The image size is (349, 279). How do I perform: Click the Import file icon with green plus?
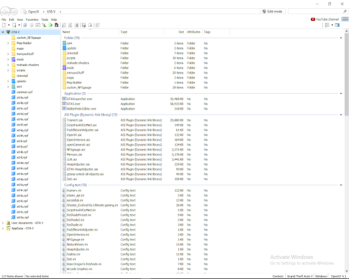tap(14, 25)
